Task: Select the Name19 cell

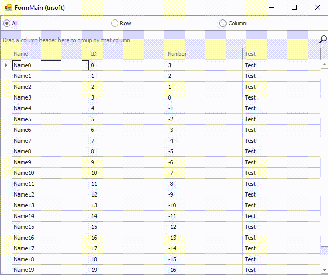Action: (50, 270)
